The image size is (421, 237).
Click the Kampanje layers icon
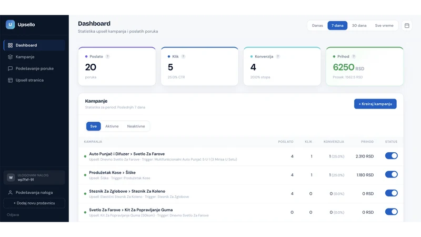tap(10, 57)
